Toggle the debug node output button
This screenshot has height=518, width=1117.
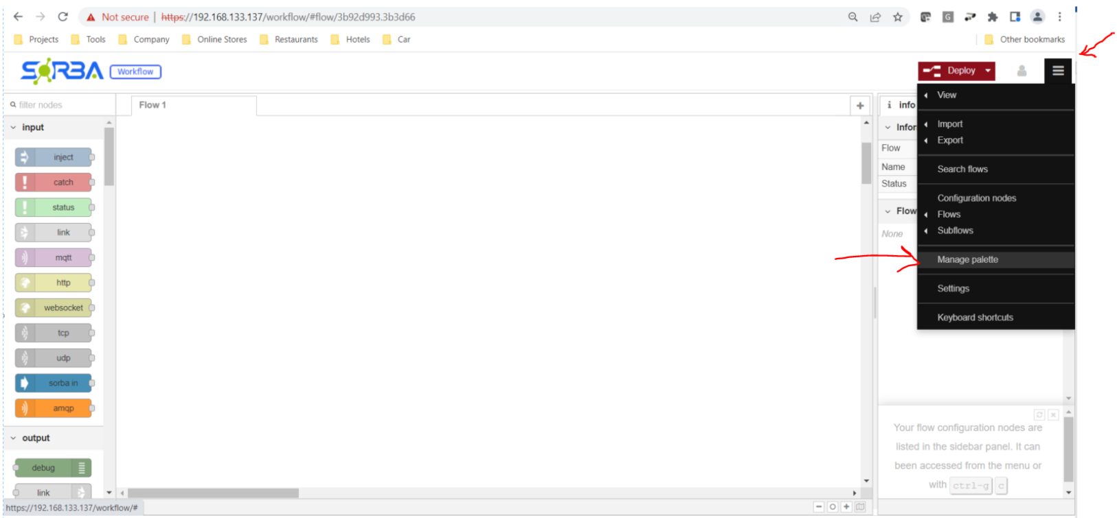point(82,468)
